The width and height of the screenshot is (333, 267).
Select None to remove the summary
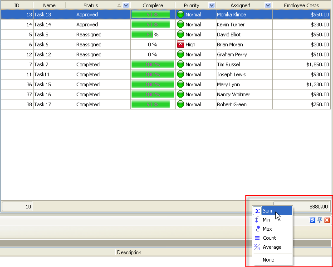coord(268,260)
